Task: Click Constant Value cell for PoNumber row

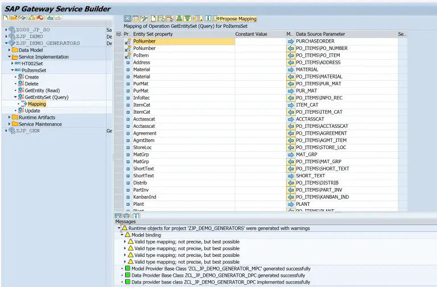Action: point(259,41)
